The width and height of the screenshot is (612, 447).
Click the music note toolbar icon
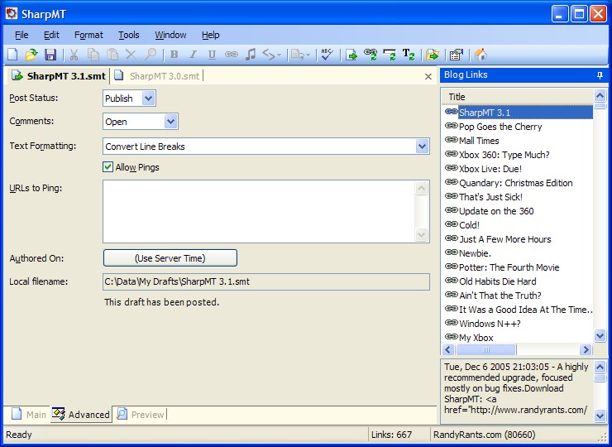coord(251,55)
